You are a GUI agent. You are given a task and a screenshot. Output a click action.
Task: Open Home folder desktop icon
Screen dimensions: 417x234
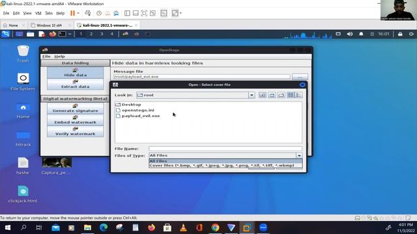(23, 111)
